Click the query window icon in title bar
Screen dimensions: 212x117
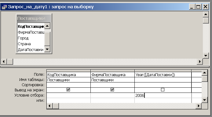pyautogui.click(x=4, y=7)
